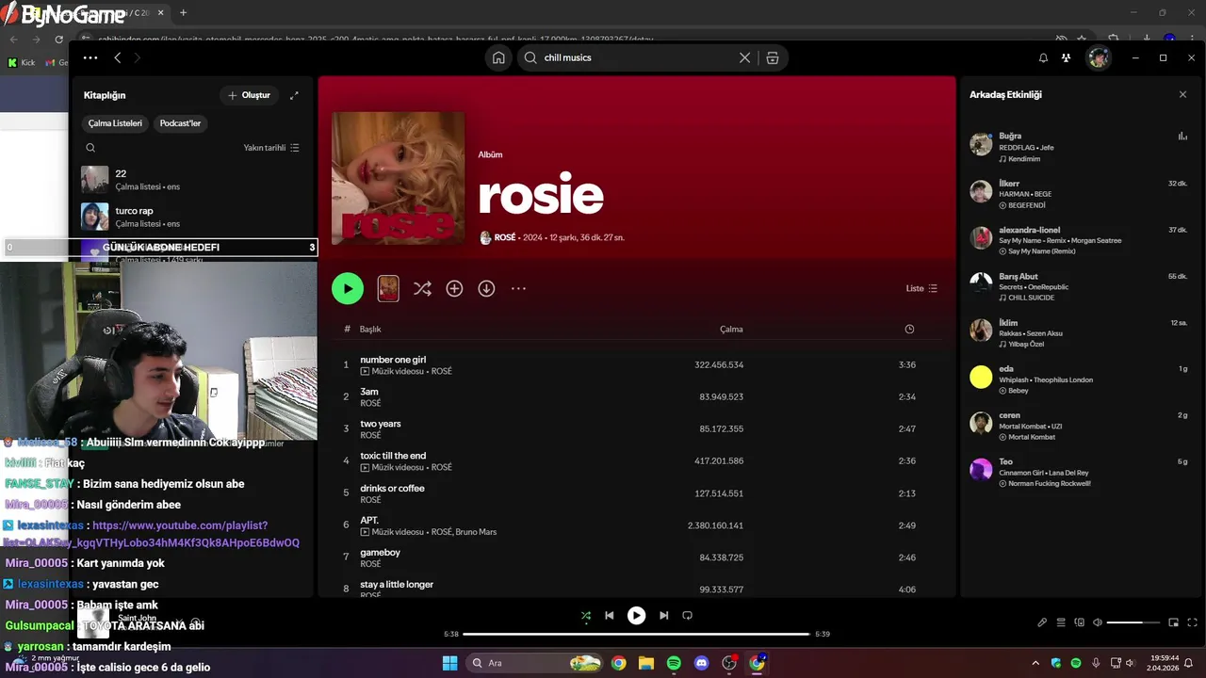Image resolution: width=1206 pixels, height=678 pixels.
Task: Open Spotify from the Windows taskbar
Action: click(x=674, y=663)
